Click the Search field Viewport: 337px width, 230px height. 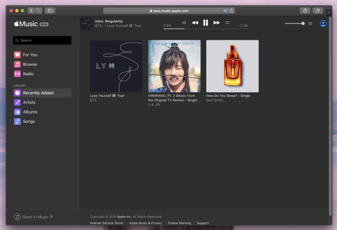[x=42, y=40]
